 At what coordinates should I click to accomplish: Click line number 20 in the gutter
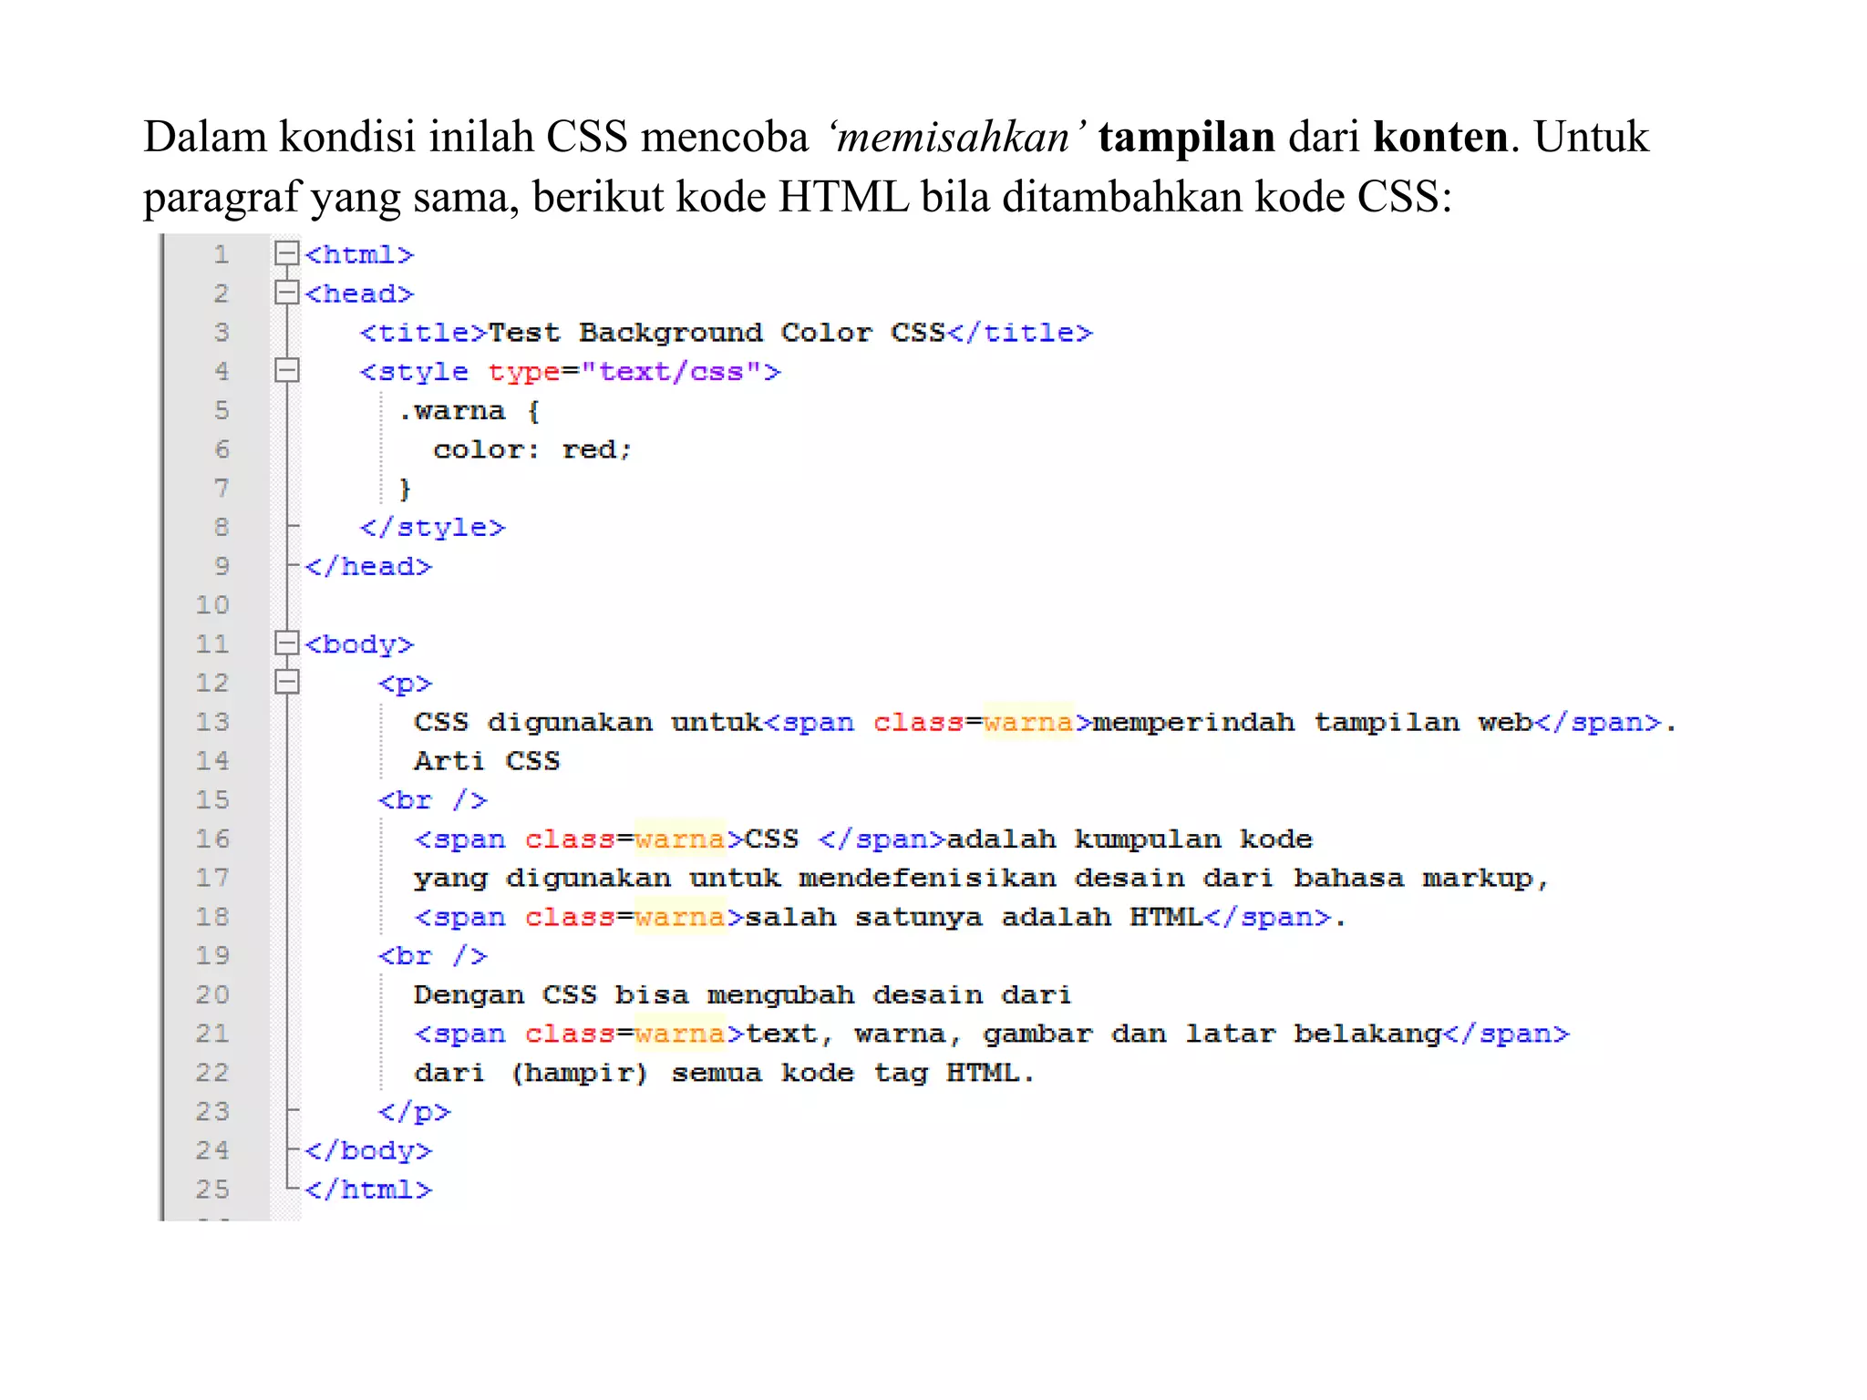pyautogui.click(x=212, y=994)
